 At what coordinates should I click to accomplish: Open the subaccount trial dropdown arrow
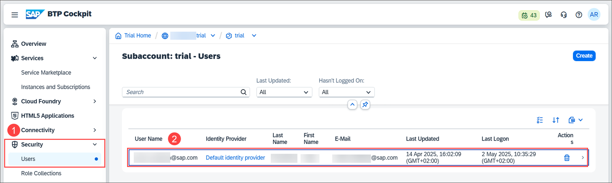tap(254, 36)
